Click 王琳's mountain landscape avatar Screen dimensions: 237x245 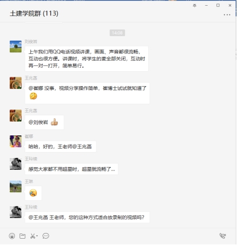[x=15, y=186]
